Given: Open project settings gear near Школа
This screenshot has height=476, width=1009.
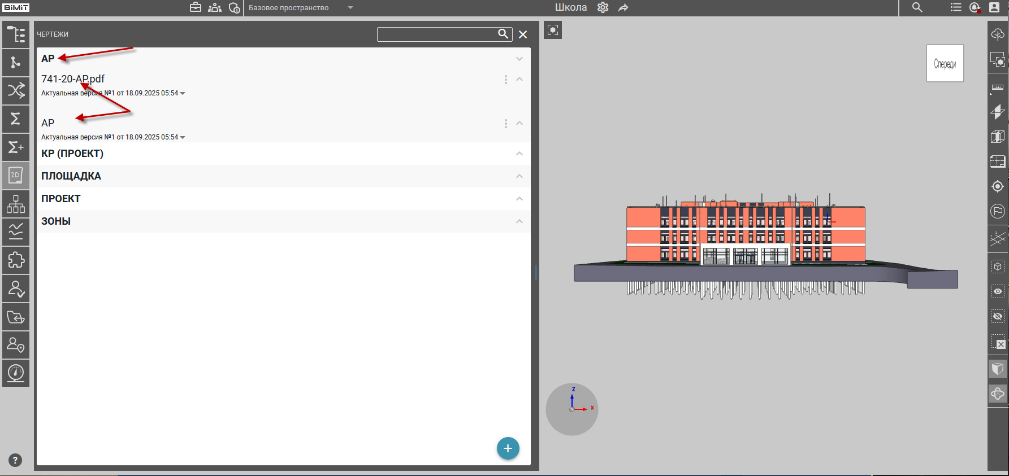Looking at the screenshot, I should (x=603, y=8).
